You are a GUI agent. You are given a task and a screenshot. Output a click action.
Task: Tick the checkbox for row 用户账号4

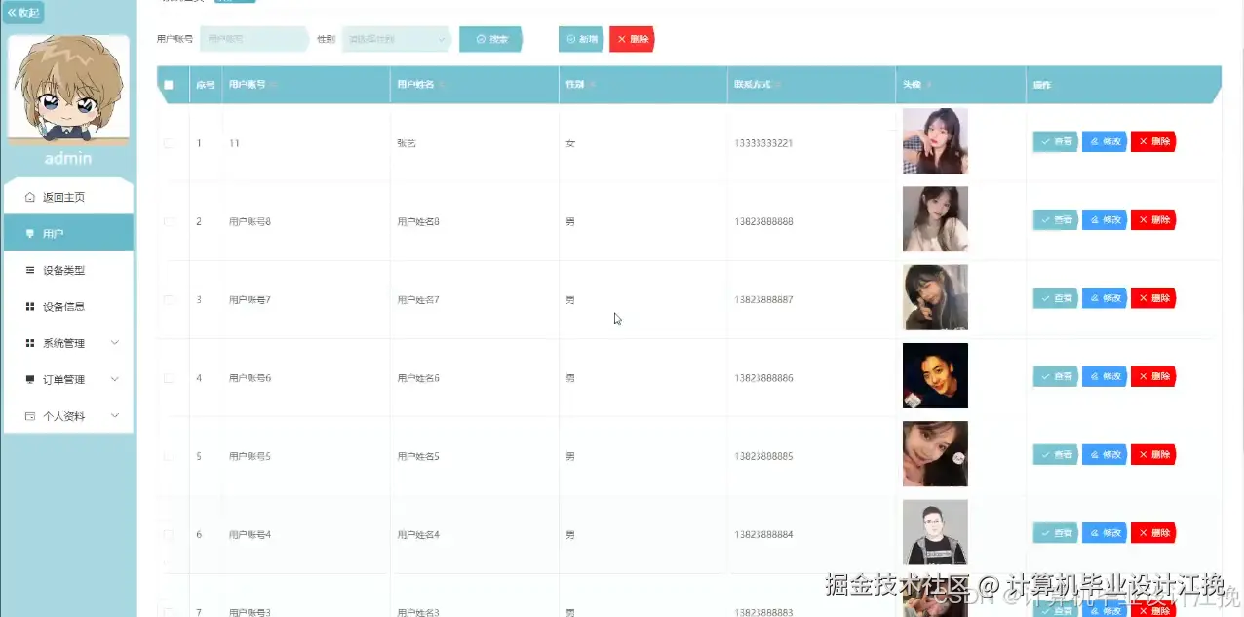(169, 534)
